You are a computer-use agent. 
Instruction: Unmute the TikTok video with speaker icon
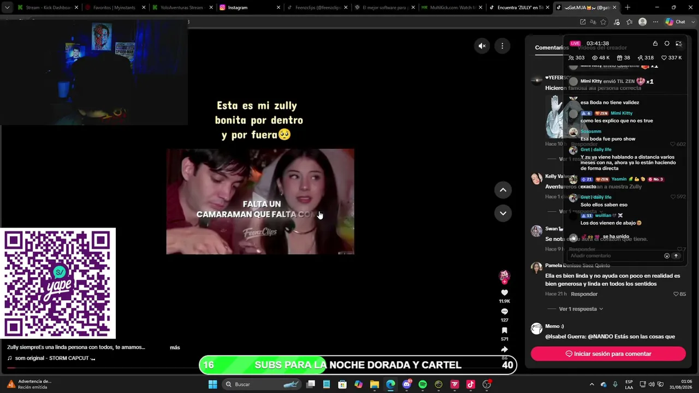[482, 46]
